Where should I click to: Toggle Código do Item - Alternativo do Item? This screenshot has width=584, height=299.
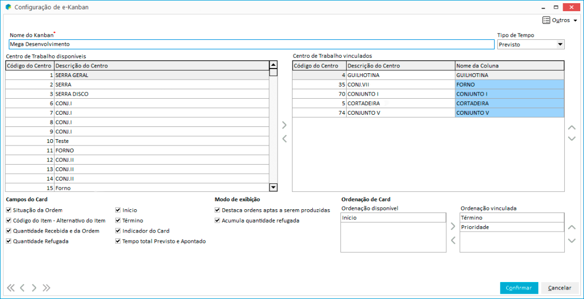(x=9, y=220)
